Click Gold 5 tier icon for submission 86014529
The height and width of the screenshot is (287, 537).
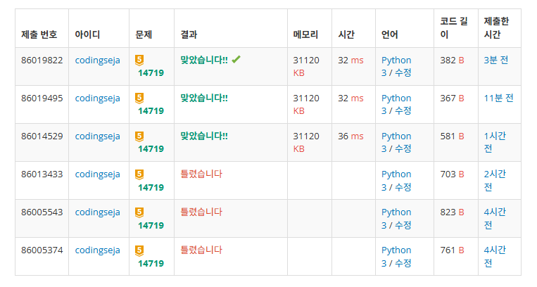click(139, 136)
